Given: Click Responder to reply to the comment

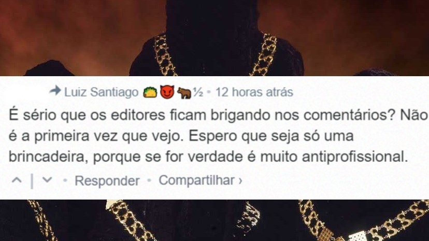Looking at the screenshot, I should (107, 181).
